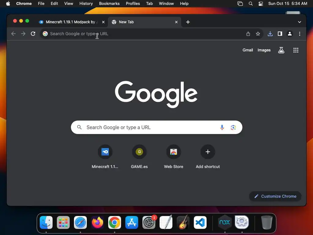Open the Tab menu
Viewport: 313px width, 235px height.
(149, 4)
